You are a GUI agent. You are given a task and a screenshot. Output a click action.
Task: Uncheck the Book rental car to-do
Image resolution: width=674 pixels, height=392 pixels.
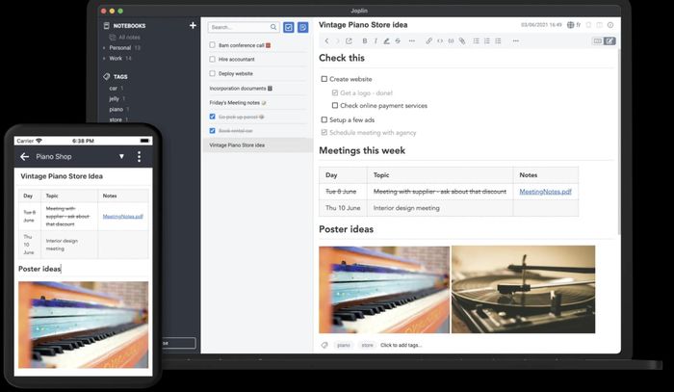pos(213,131)
